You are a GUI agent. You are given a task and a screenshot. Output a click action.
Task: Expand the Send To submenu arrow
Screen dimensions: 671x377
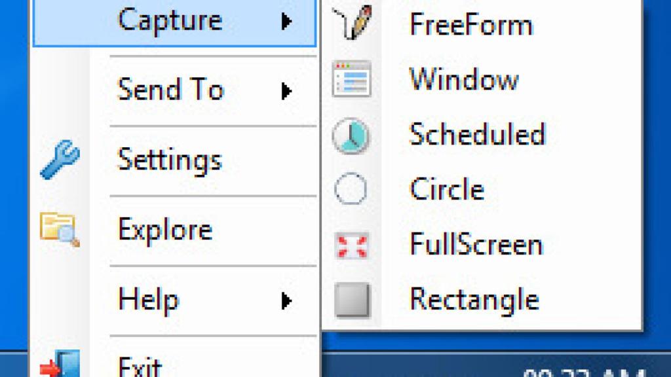pyautogui.click(x=286, y=91)
